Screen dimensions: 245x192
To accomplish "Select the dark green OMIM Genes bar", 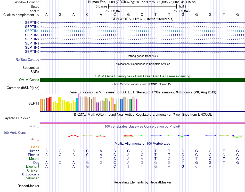I will click(x=142, y=80).
